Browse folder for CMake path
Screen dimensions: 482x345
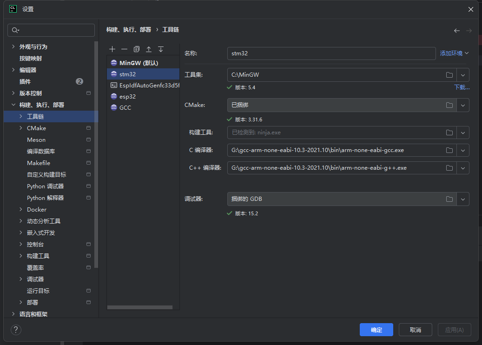point(449,105)
